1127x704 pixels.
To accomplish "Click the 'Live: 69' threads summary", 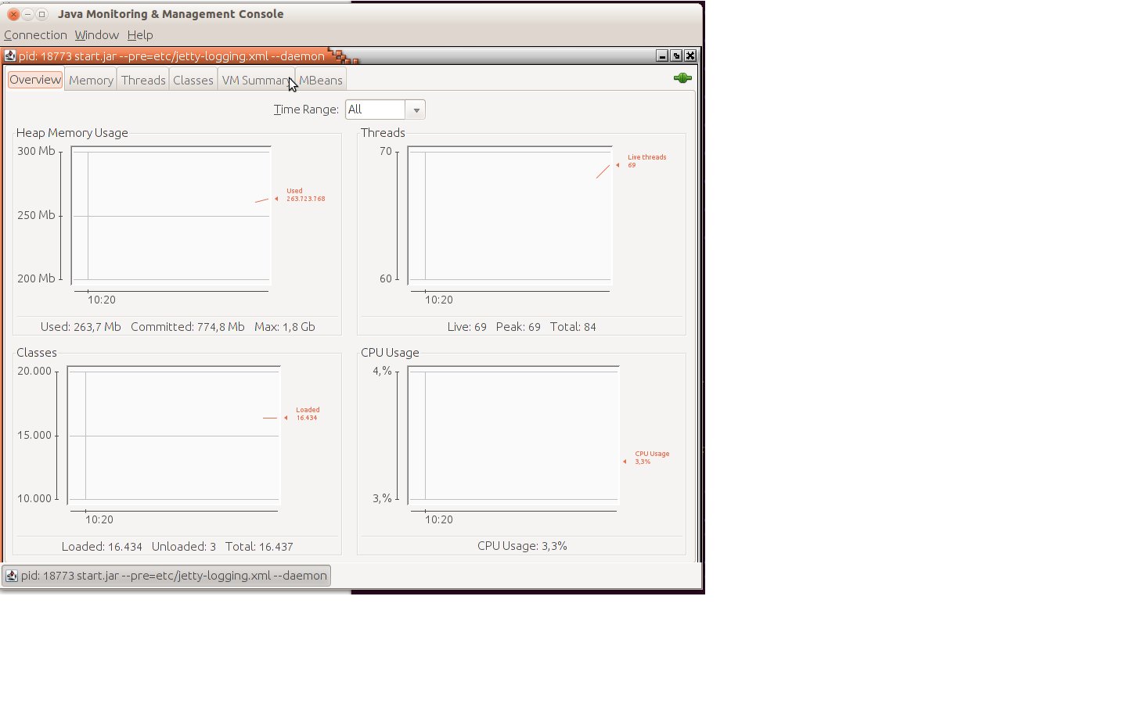I will [x=467, y=327].
